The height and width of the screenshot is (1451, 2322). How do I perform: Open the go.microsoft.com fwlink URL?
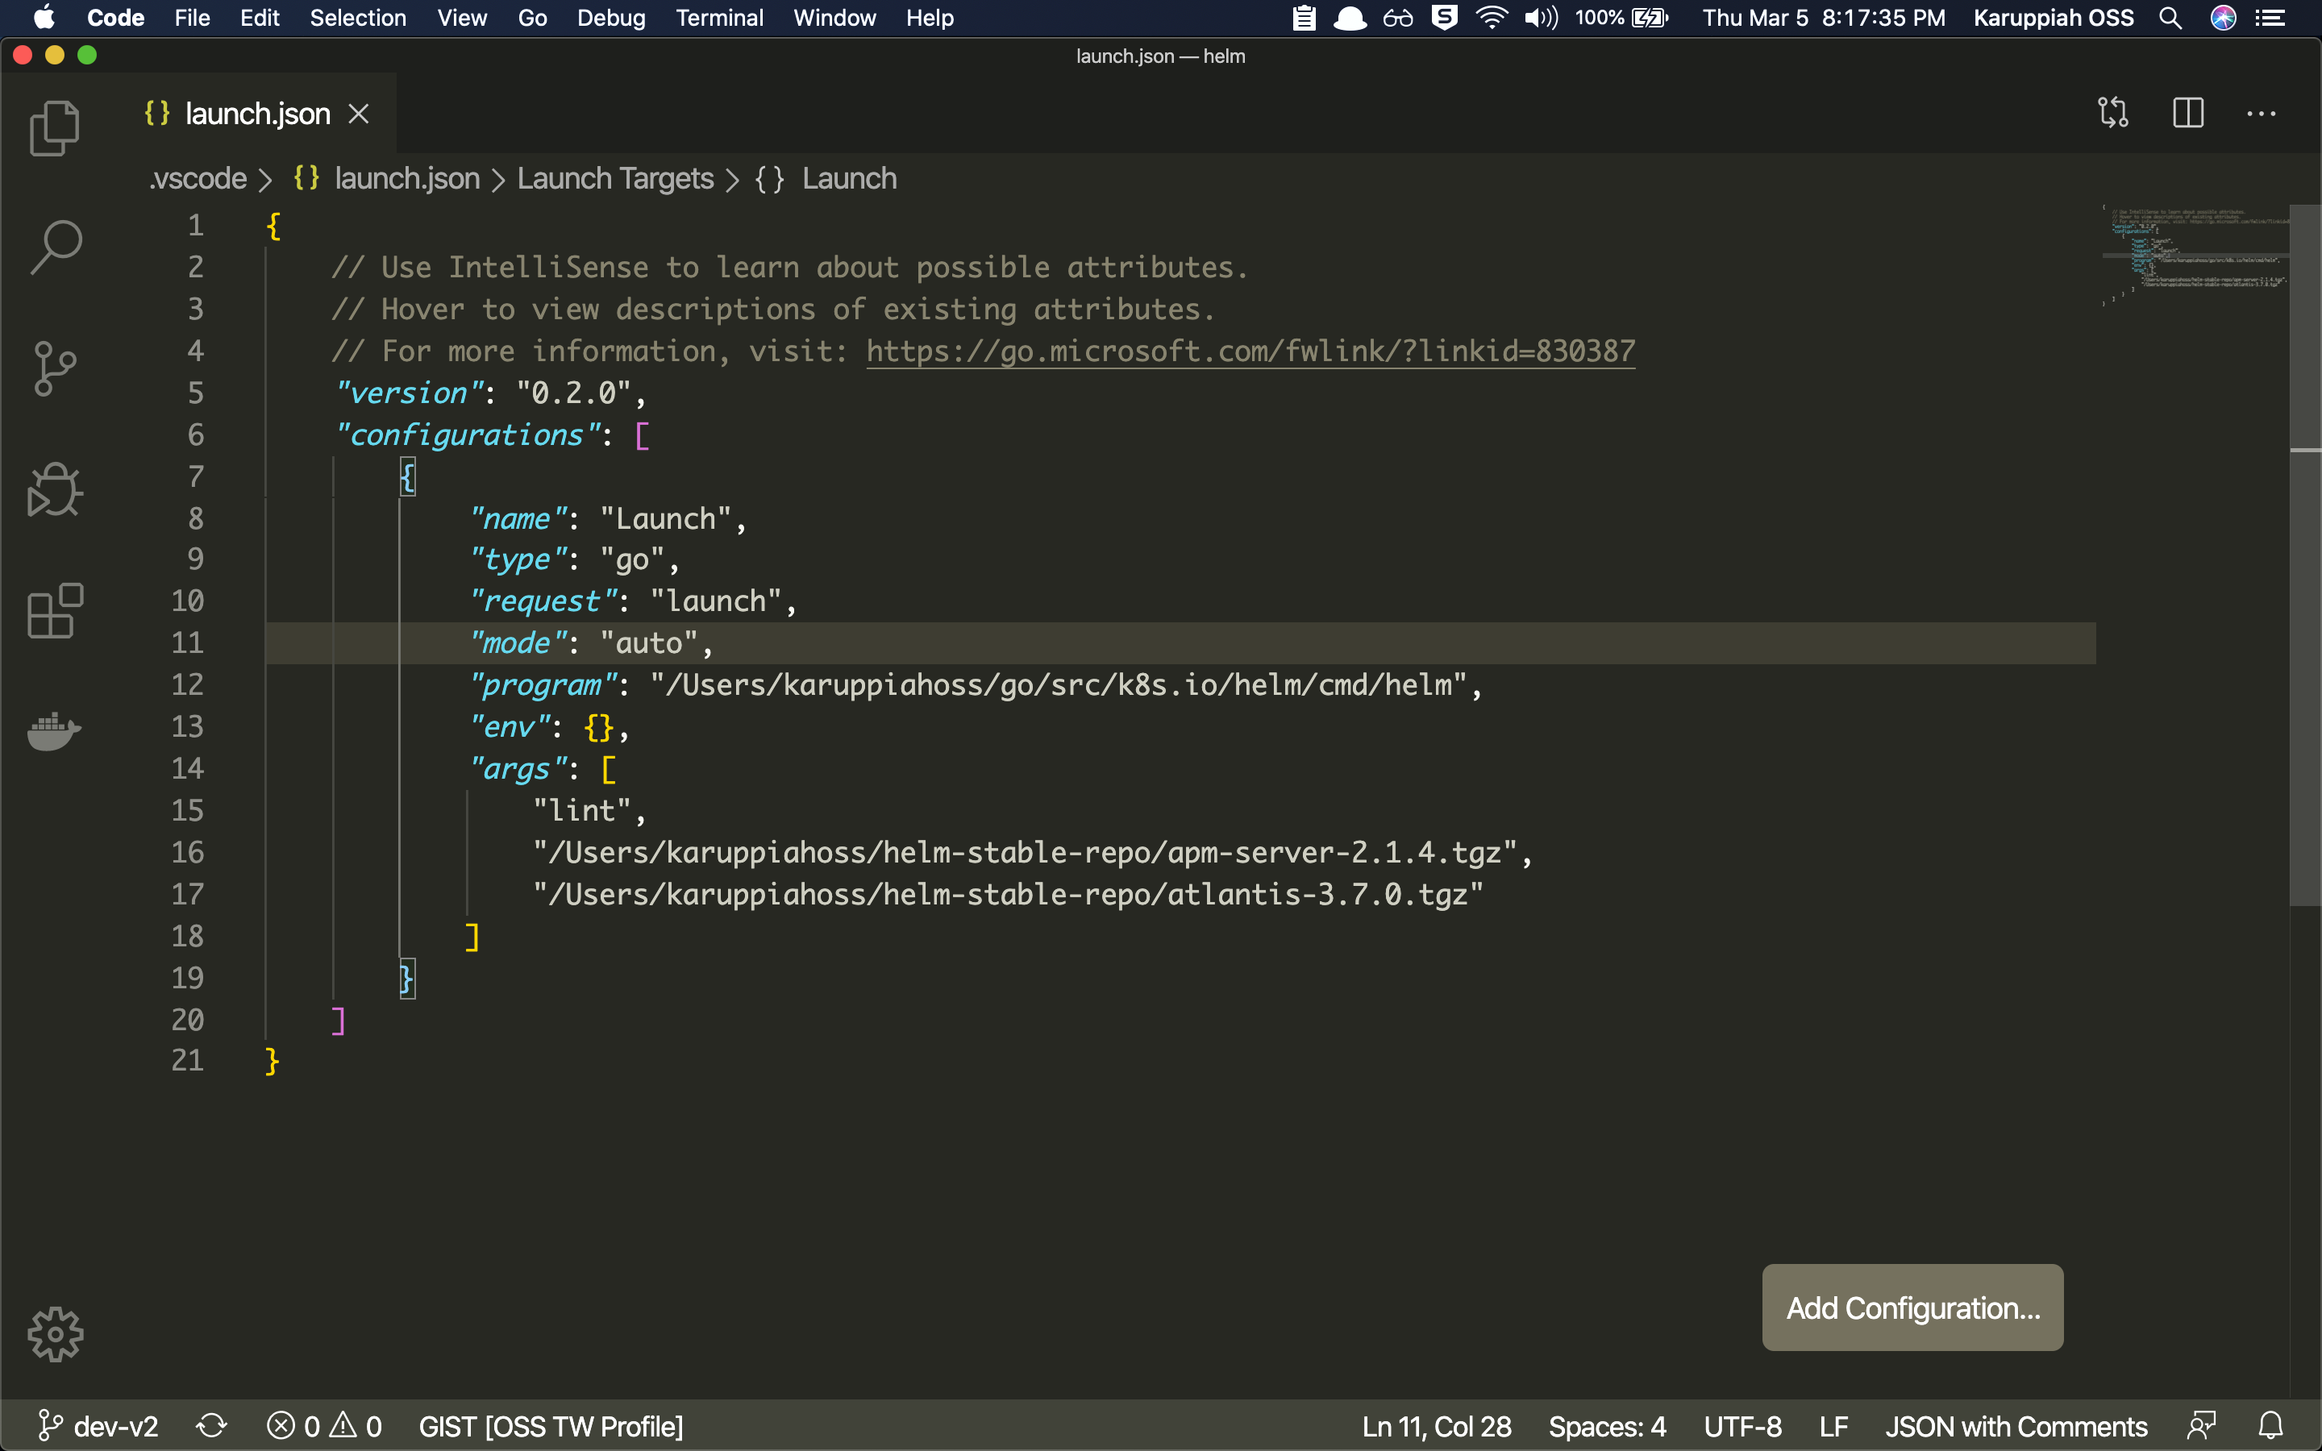[x=1250, y=351]
